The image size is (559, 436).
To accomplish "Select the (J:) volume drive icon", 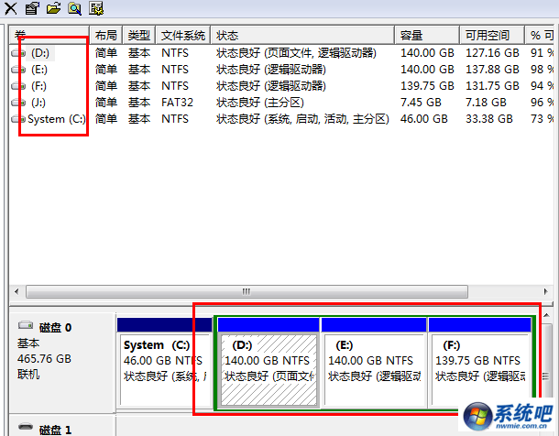I will pyautogui.click(x=18, y=103).
